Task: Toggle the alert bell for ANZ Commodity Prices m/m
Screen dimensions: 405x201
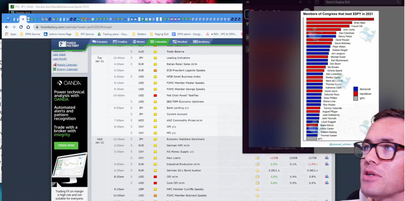Action: pos(131,120)
